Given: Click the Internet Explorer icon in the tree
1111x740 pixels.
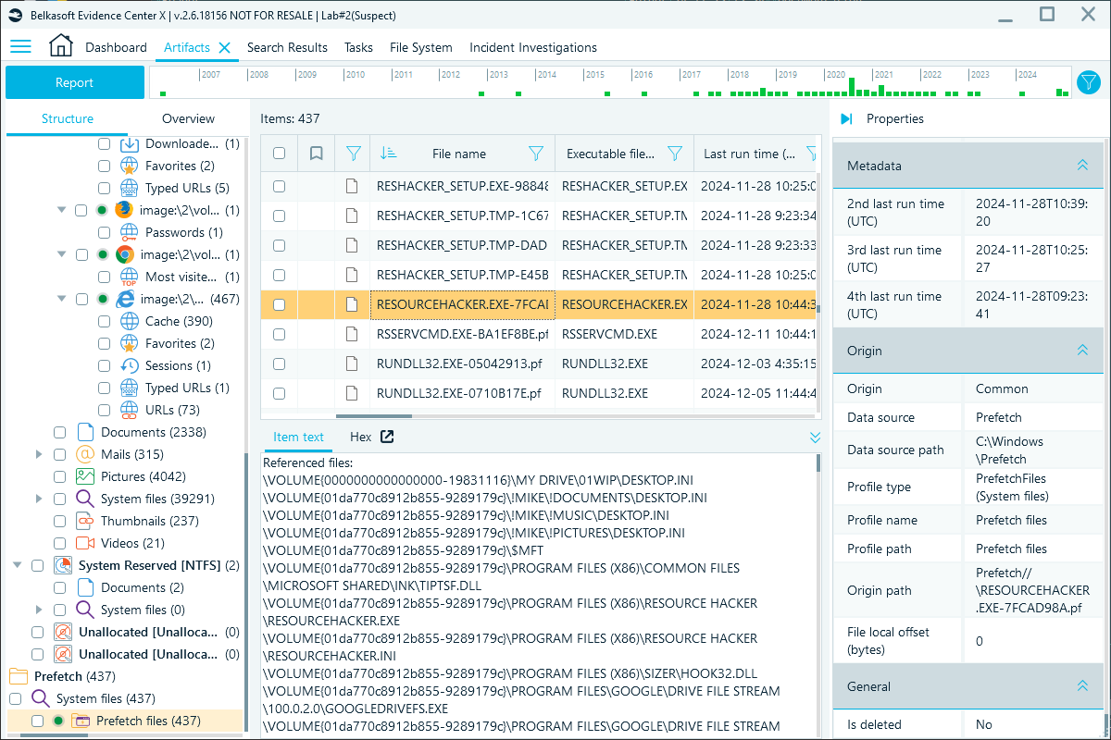Looking at the screenshot, I should pyautogui.click(x=125, y=299).
